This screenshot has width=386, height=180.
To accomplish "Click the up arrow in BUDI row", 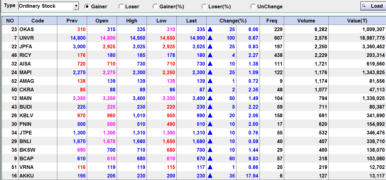I will point(210,107).
